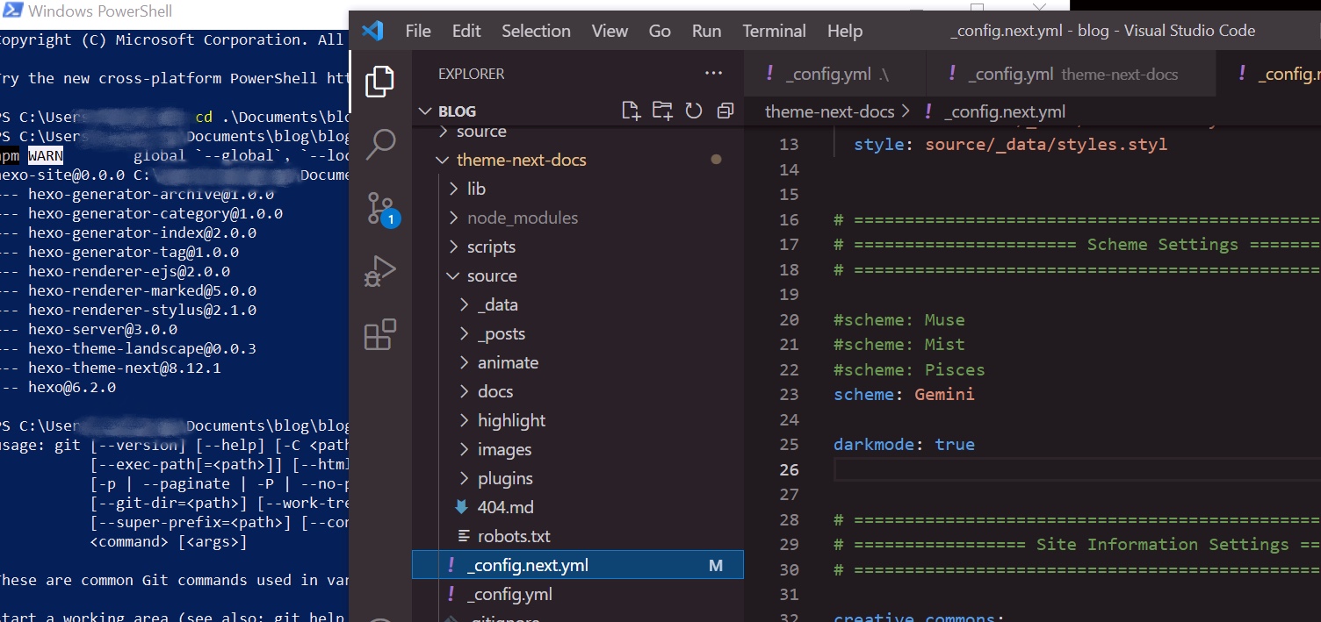The width and height of the screenshot is (1321, 622).
Task: Click line number 26 in the gutter
Action: tap(789, 470)
